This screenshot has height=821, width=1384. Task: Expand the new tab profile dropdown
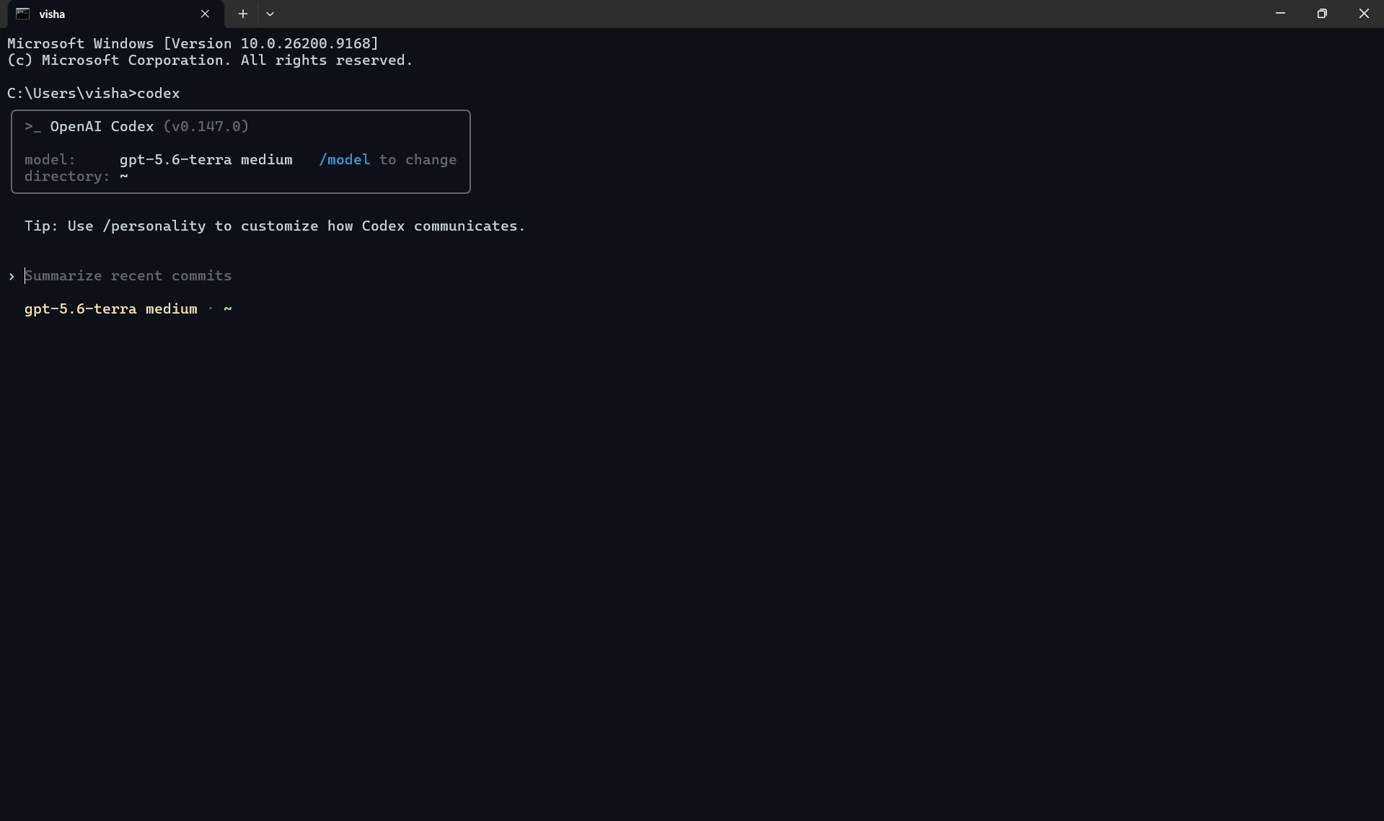[x=270, y=14]
